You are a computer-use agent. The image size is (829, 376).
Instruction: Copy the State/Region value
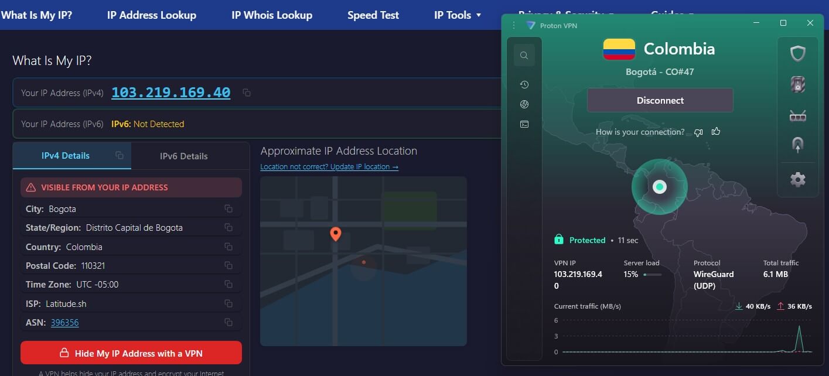click(x=228, y=228)
